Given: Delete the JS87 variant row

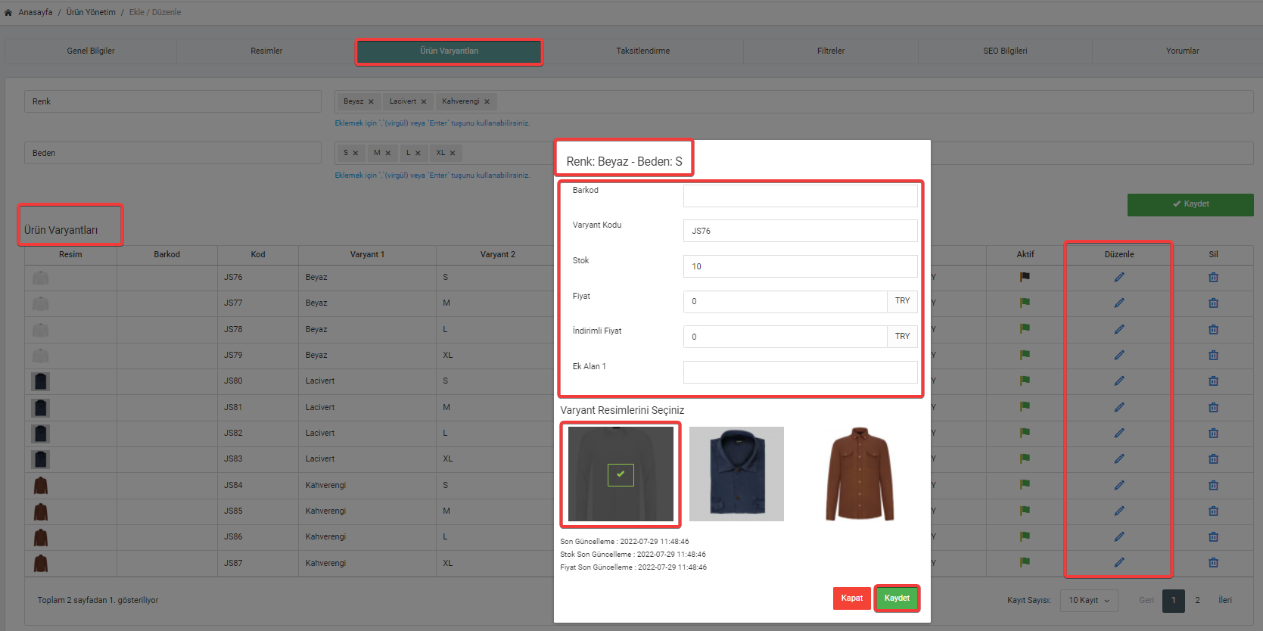Looking at the screenshot, I should click(x=1213, y=562).
